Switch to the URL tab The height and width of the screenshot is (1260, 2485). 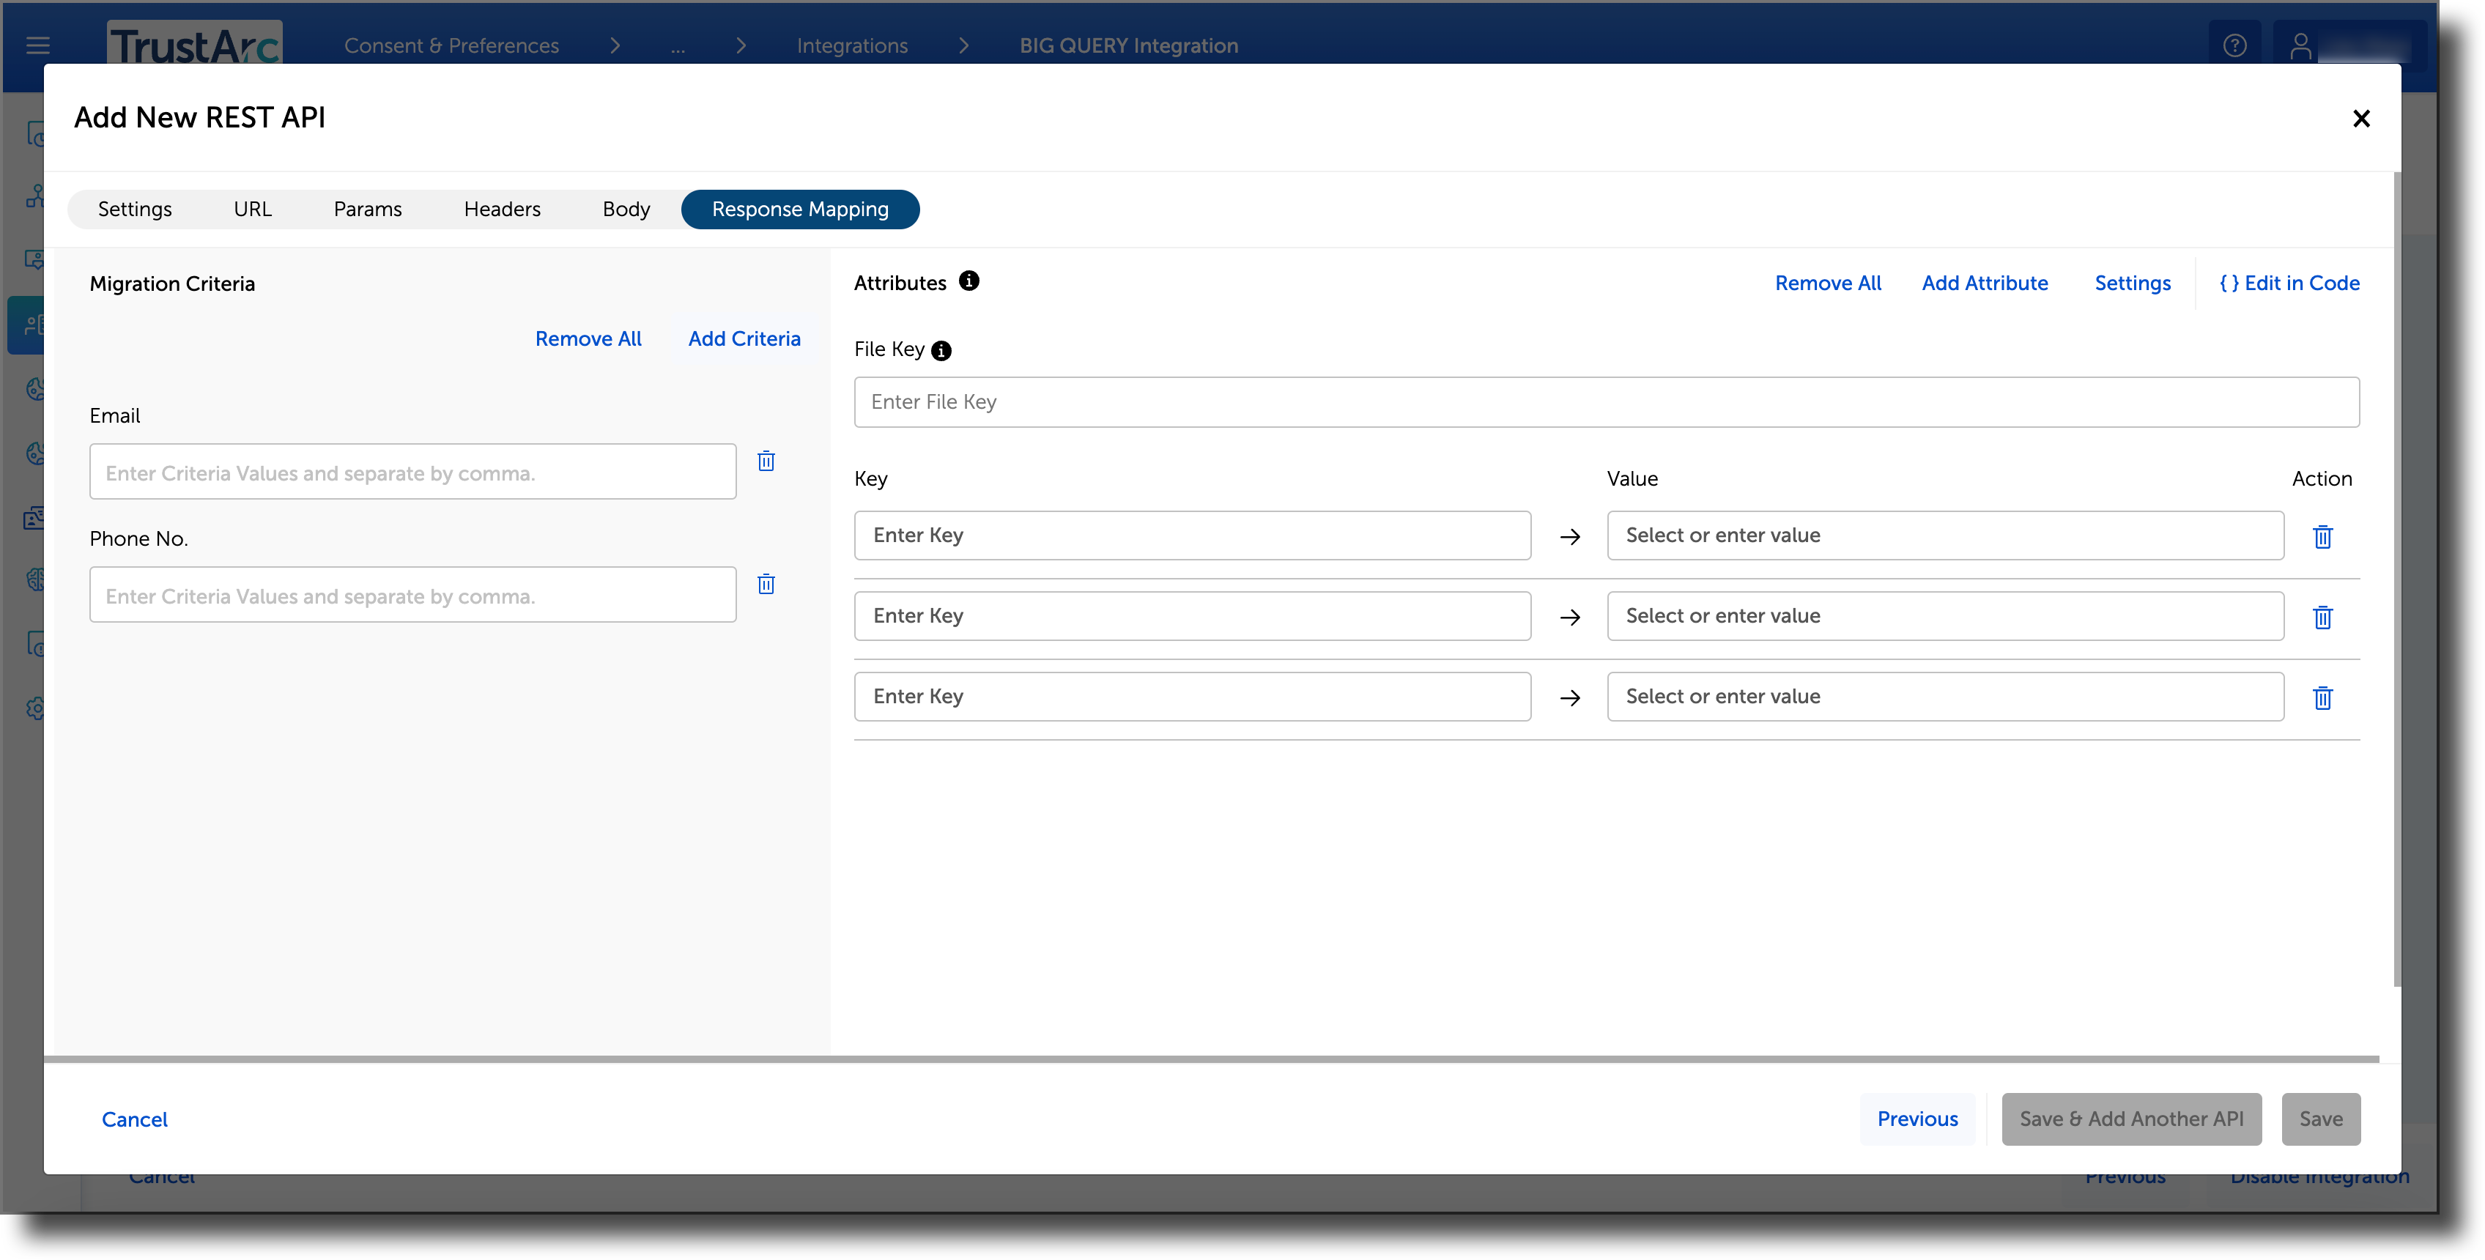[253, 210]
